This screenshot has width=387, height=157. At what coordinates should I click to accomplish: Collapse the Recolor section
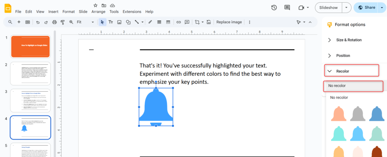tap(329, 71)
